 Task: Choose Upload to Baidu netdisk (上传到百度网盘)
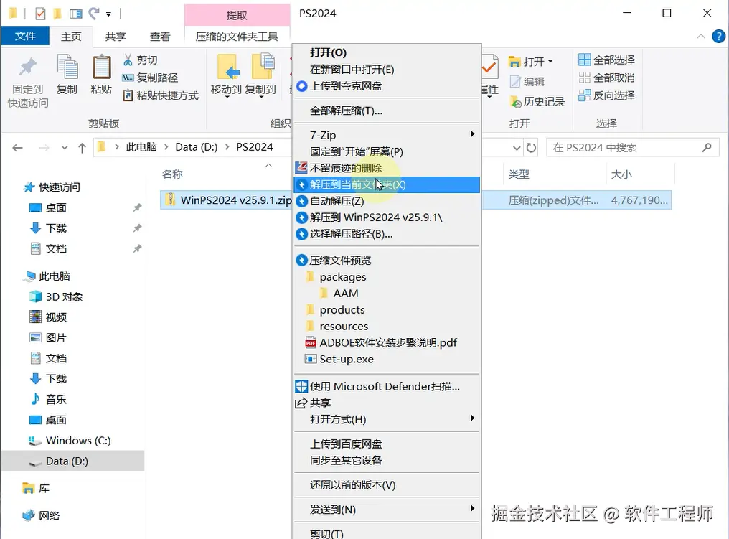[x=387, y=444]
